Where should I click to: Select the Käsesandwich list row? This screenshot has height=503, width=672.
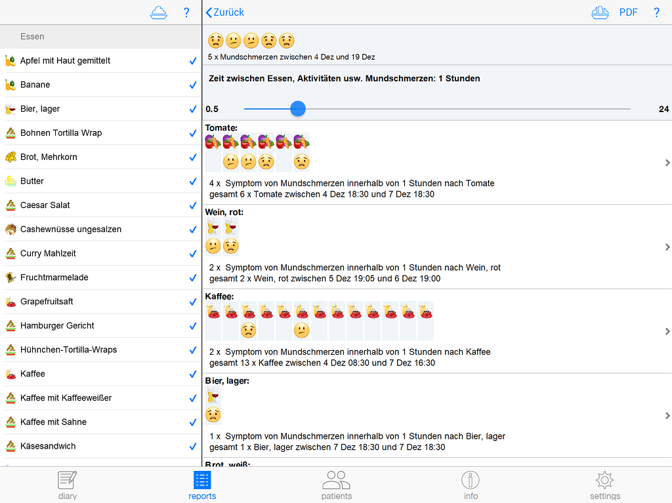[x=100, y=446]
